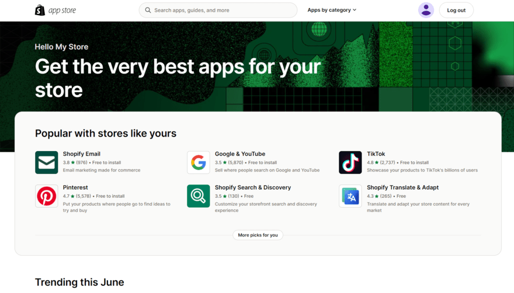The image size is (514, 293).
Task: Open Shopify Translate & Adapt title link
Action: click(402, 187)
